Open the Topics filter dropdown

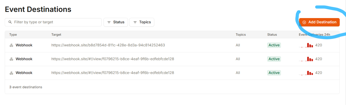[x=142, y=22]
